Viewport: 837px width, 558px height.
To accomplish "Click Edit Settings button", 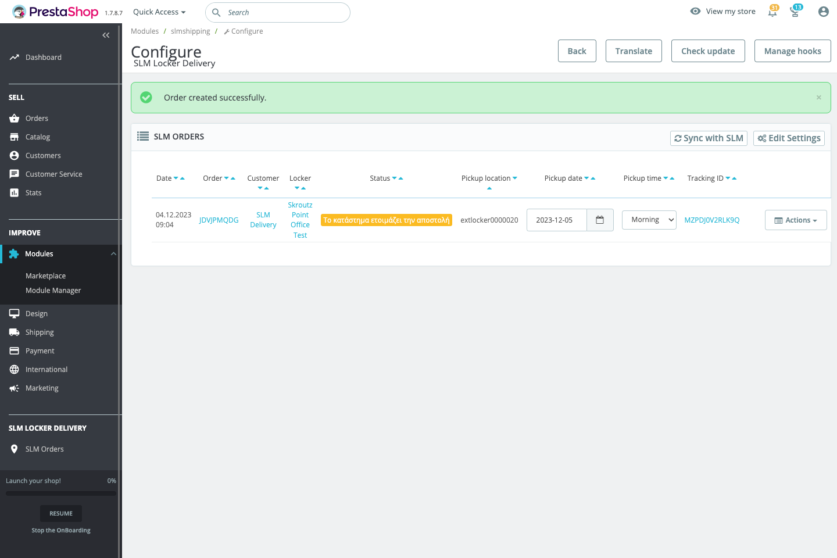I will tap(789, 138).
